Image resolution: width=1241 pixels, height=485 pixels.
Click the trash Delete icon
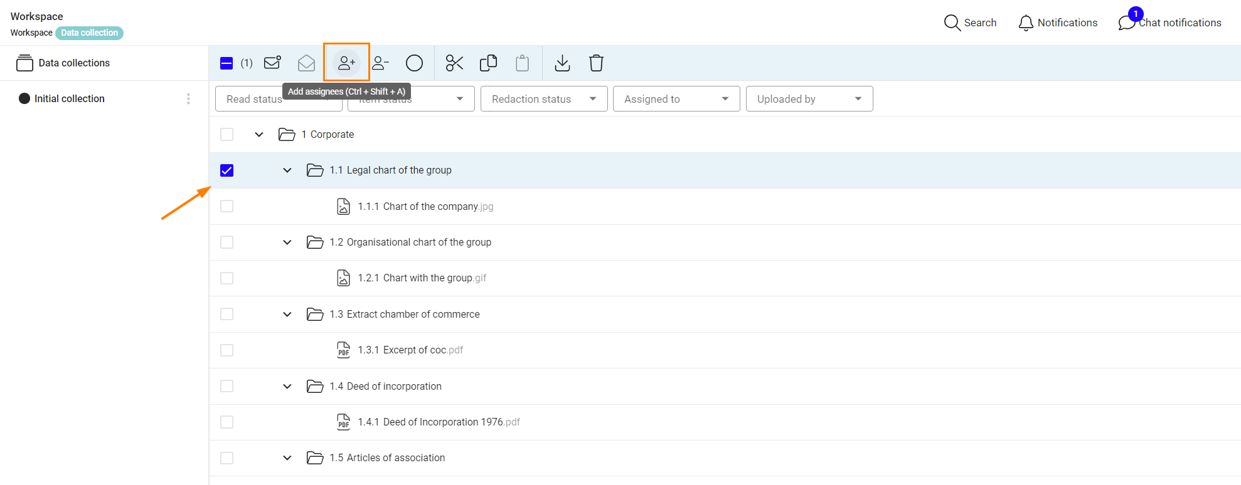(596, 63)
